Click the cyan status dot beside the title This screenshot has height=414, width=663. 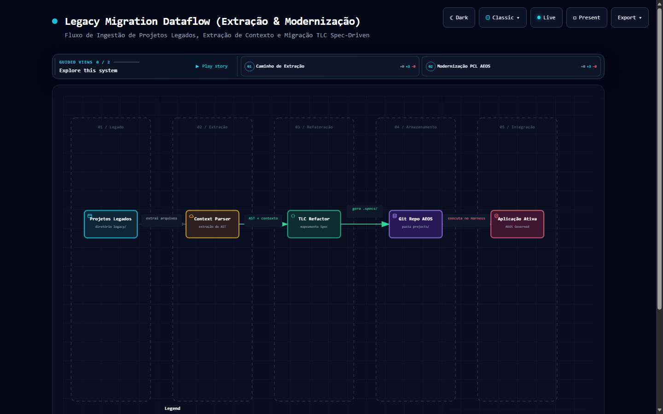[x=55, y=21]
